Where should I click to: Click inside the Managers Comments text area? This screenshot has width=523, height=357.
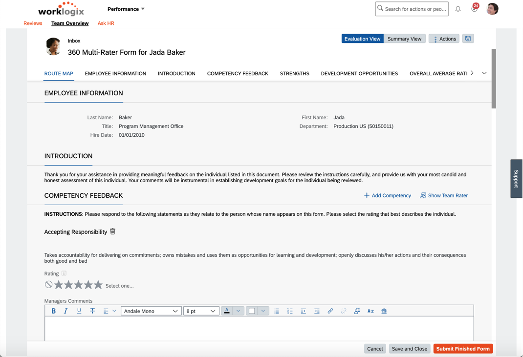(x=259, y=328)
